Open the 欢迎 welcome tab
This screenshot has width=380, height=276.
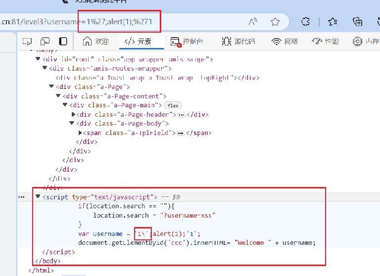[95, 42]
